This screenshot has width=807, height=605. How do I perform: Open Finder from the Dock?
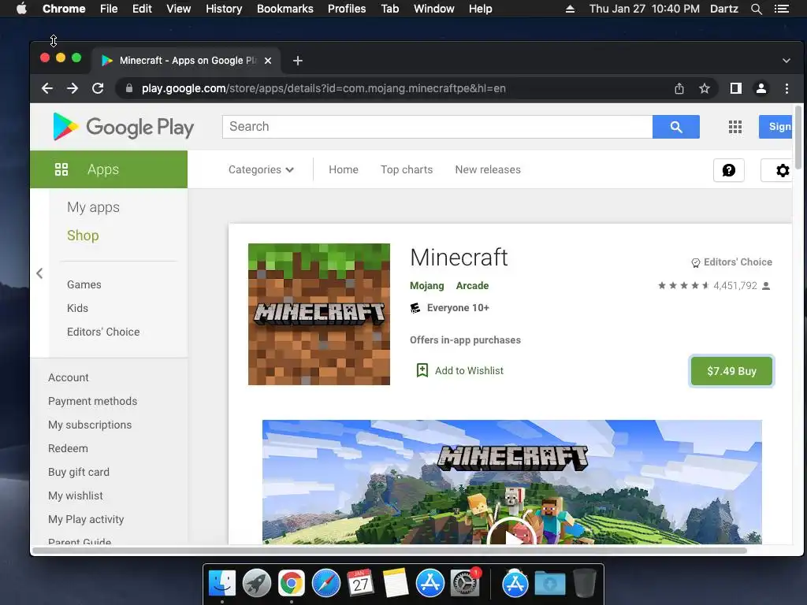tap(222, 584)
